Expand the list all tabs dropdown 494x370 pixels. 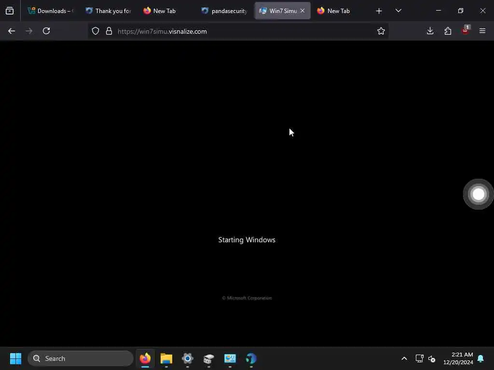tap(398, 11)
